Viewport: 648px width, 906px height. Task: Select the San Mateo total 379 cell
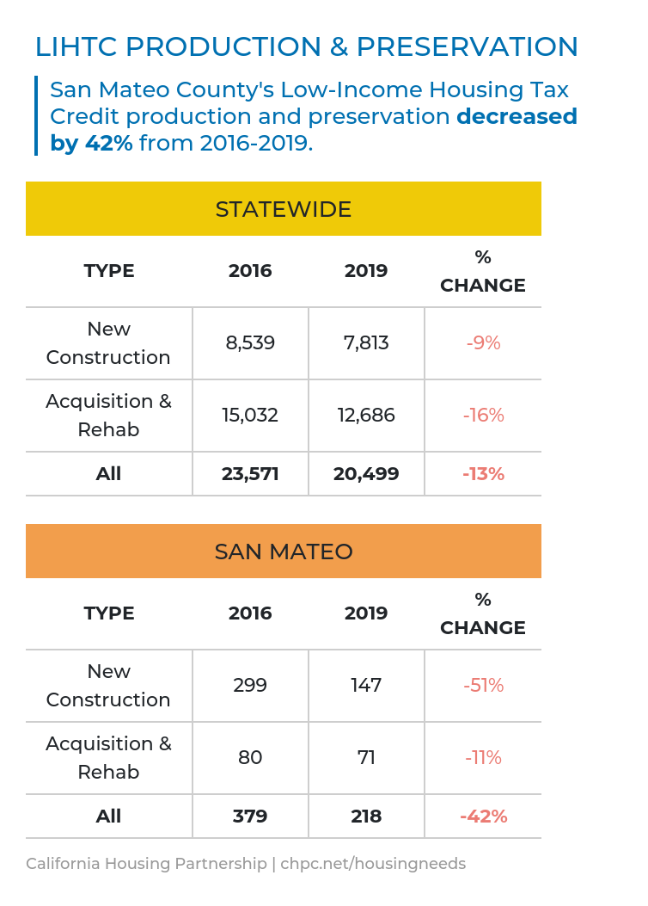tap(250, 816)
